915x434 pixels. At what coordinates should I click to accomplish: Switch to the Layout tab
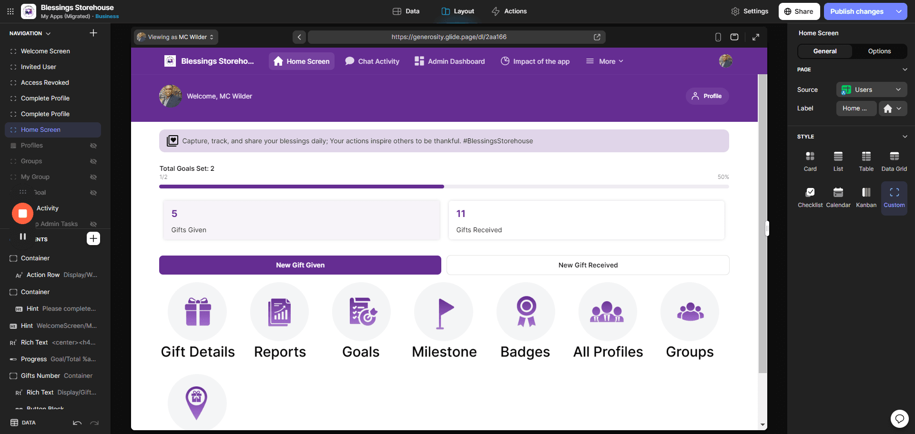coord(458,11)
